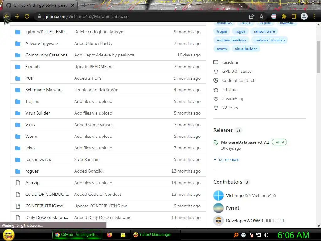Click the lock icon in address bar
The height and width of the screenshot is (241, 321).
click(x=39, y=16)
